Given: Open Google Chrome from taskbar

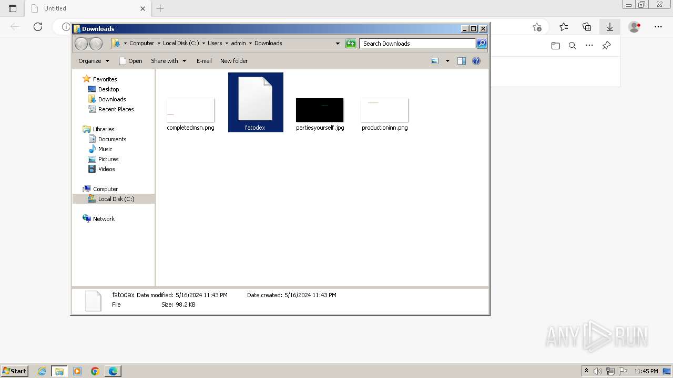Looking at the screenshot, I should tap(95, 371).
